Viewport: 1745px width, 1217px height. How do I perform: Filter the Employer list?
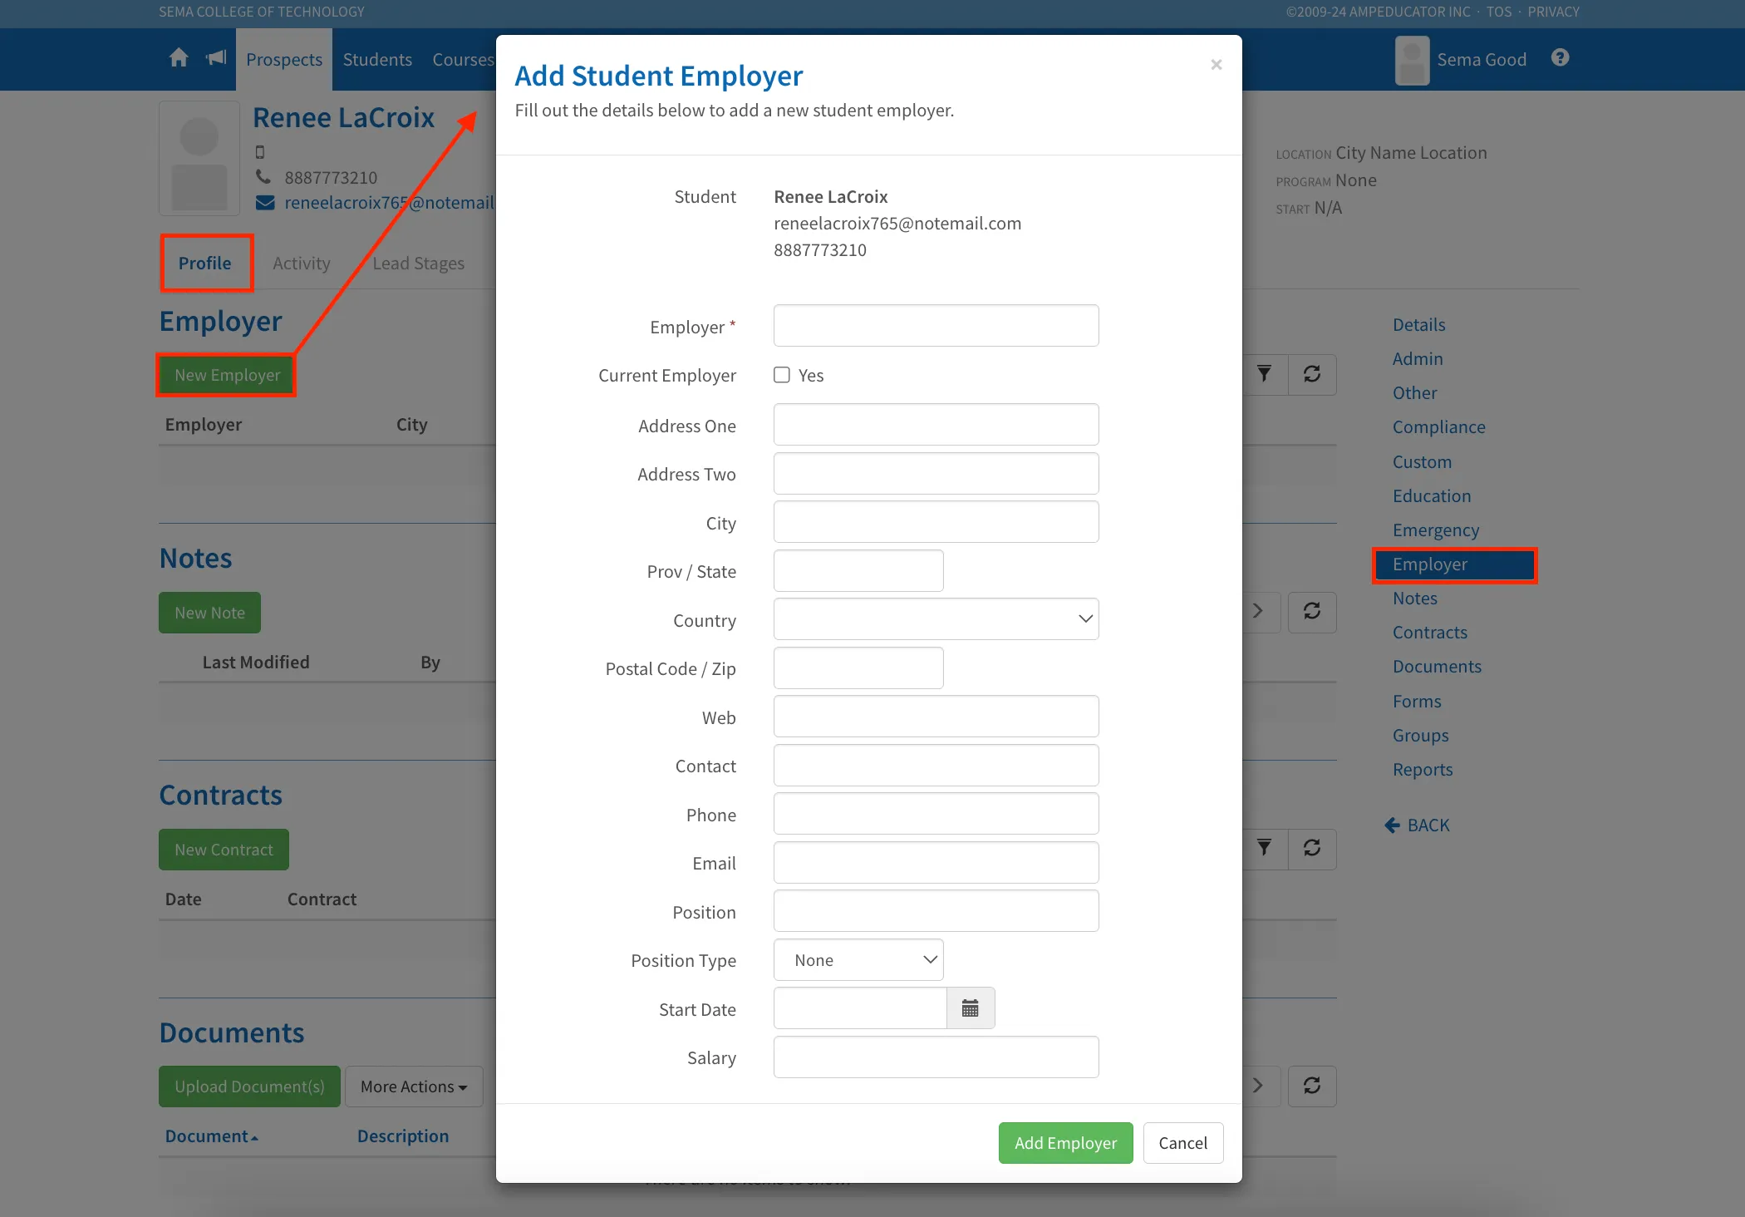(x=1264, y=374)
